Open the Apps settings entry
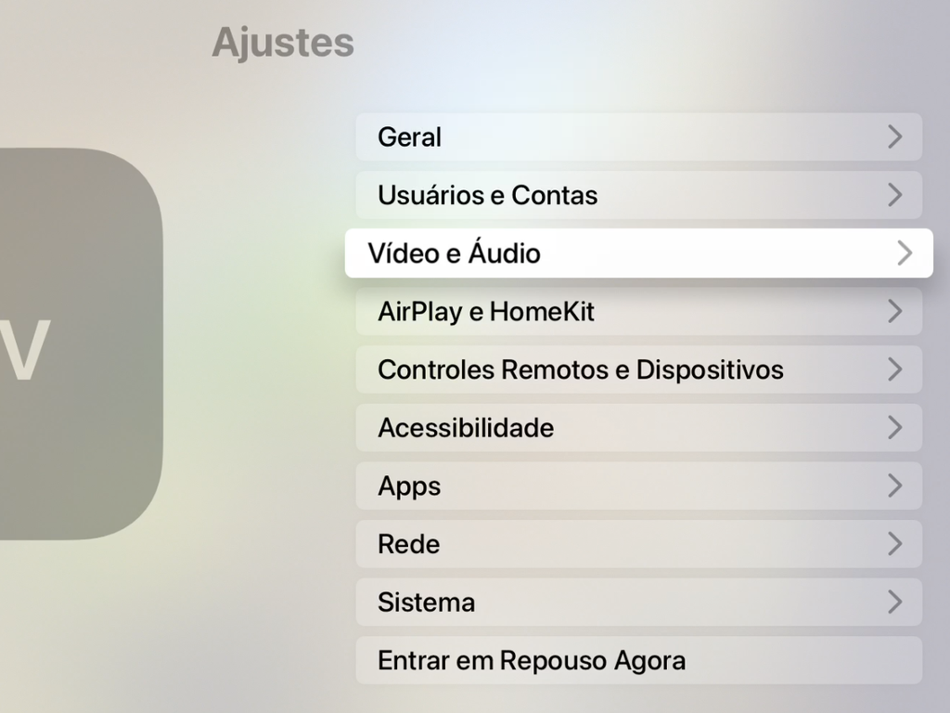This screenshot has height=713, width=950. [x=638, y=486]
